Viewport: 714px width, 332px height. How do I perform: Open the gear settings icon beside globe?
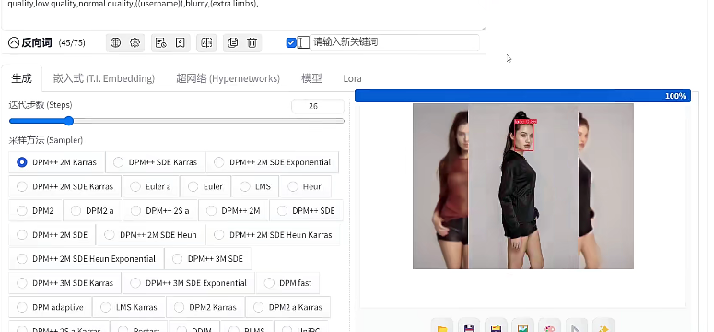pos(135,42)
